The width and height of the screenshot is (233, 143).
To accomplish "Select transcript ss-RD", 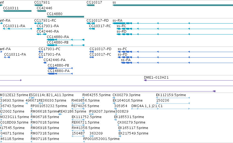I will 175,34.
